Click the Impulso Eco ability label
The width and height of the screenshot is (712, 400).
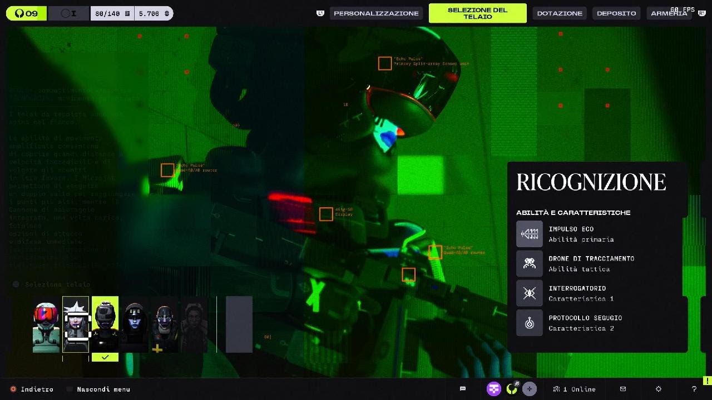pyautogui.click(x=571, y=229)
